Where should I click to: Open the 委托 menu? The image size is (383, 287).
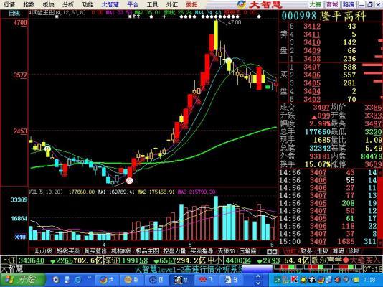191,4
